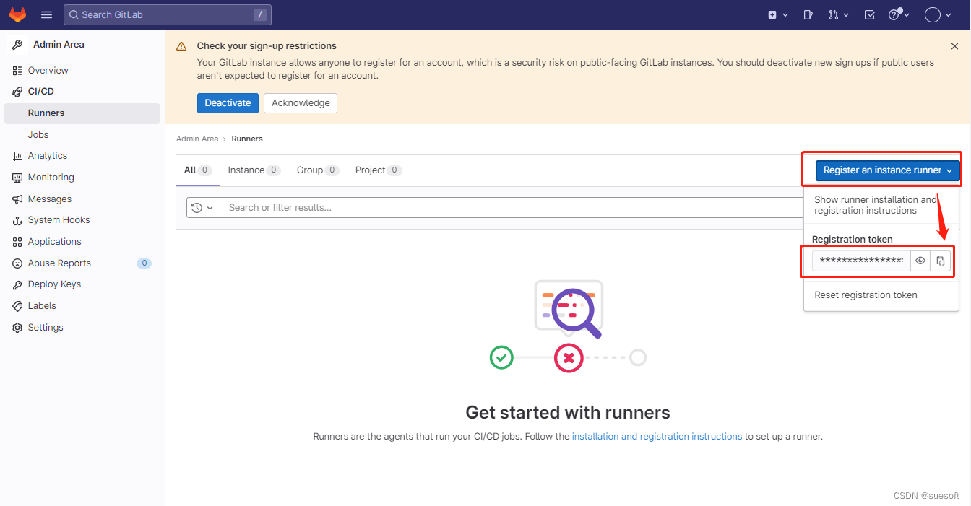Click the Analytics chart icon

tap(17, 156)
